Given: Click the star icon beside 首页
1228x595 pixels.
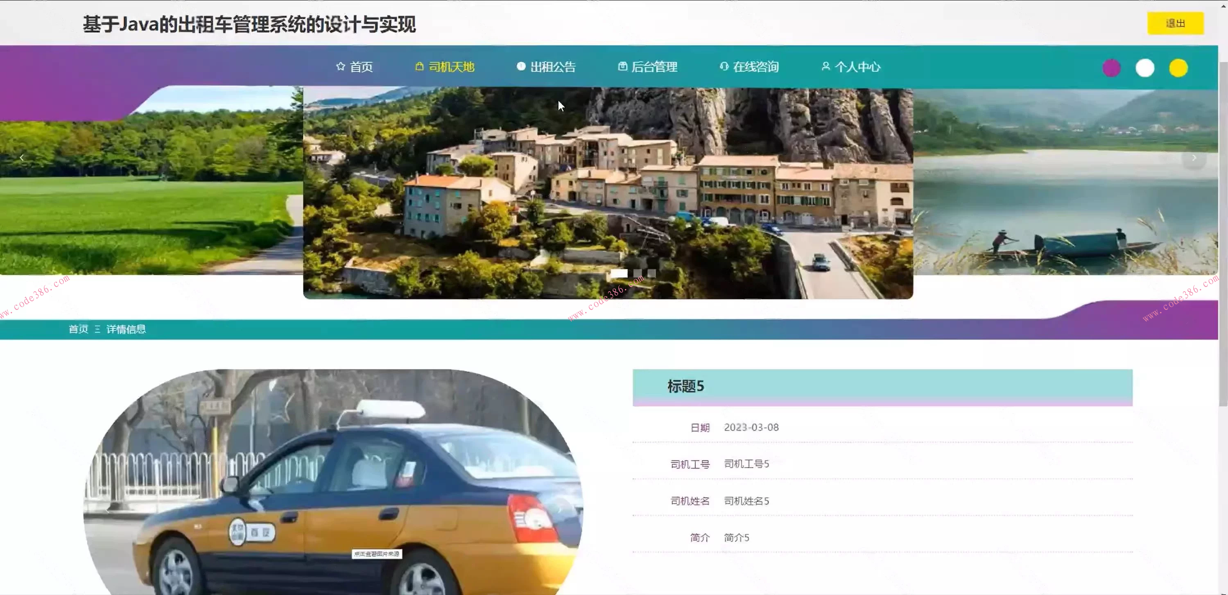Looking at the screenshot, I should click(340, 66).
